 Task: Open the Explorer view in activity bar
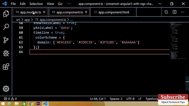coord(6,14)
